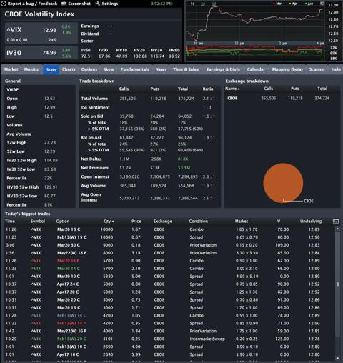Toggle the Mar series in chart legend
Screen dimensions: 343x363
point(277,4)
